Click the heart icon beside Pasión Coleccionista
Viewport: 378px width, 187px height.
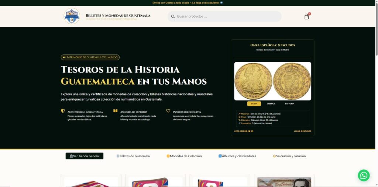coord(168,111)
